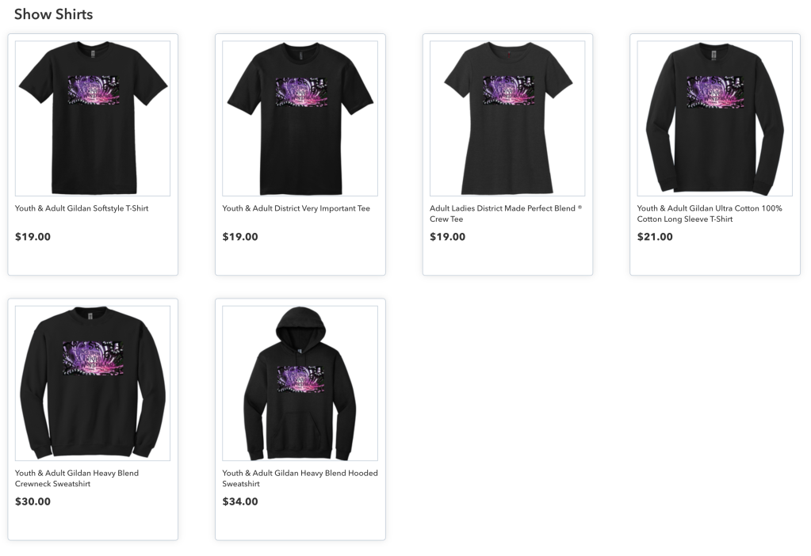The image size is (811, 556).
Task: Click the Show Shirts section heading
Action: 54,14
